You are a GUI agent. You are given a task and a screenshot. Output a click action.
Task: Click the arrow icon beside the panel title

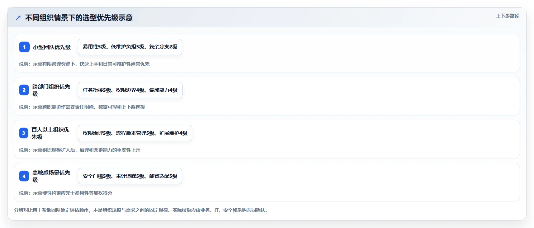point(18,18)
